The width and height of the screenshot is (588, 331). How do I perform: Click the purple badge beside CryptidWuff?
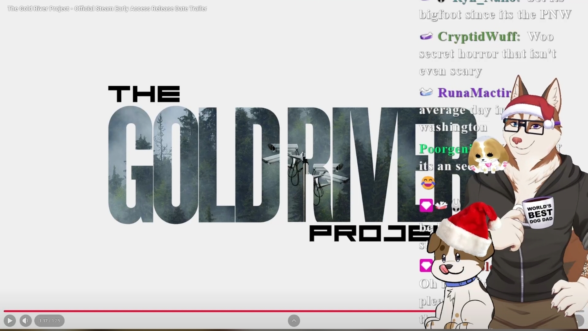(426, 37)
